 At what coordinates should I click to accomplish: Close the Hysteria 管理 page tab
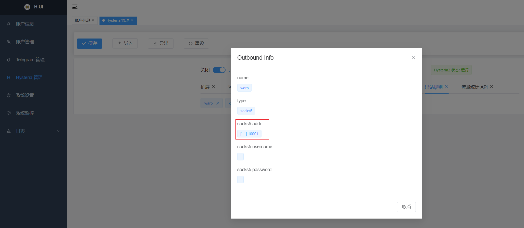click(x=132, y=20)
